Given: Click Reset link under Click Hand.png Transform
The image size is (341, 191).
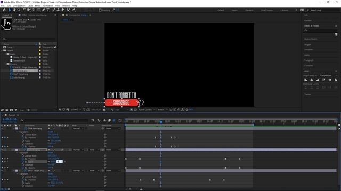Looking at the screenshot, I should point(50,132).
